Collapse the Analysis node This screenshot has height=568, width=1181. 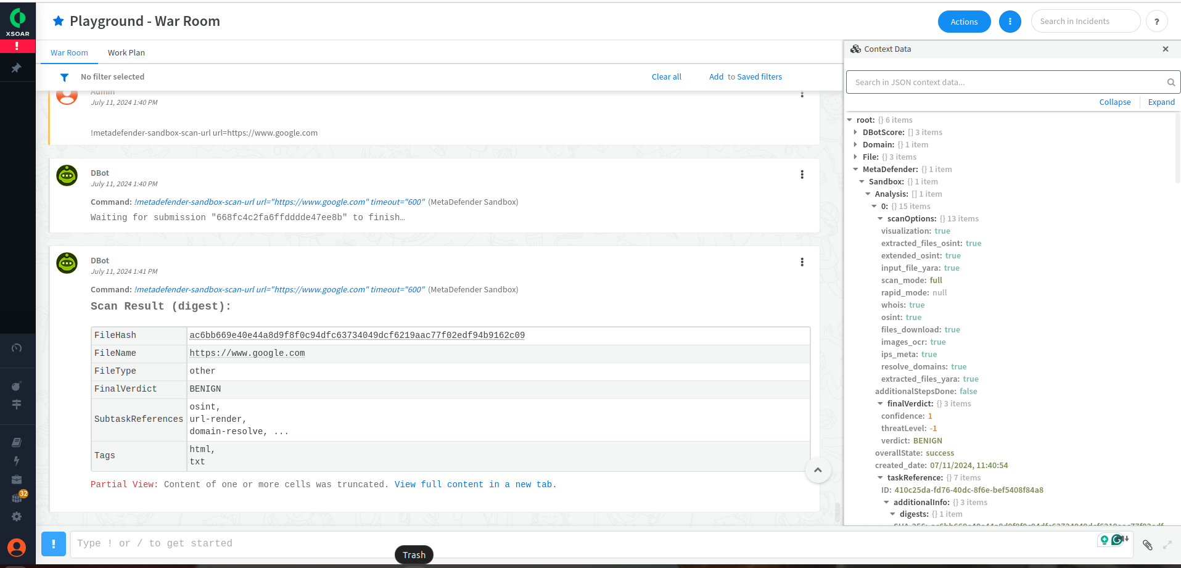[868, 194]
